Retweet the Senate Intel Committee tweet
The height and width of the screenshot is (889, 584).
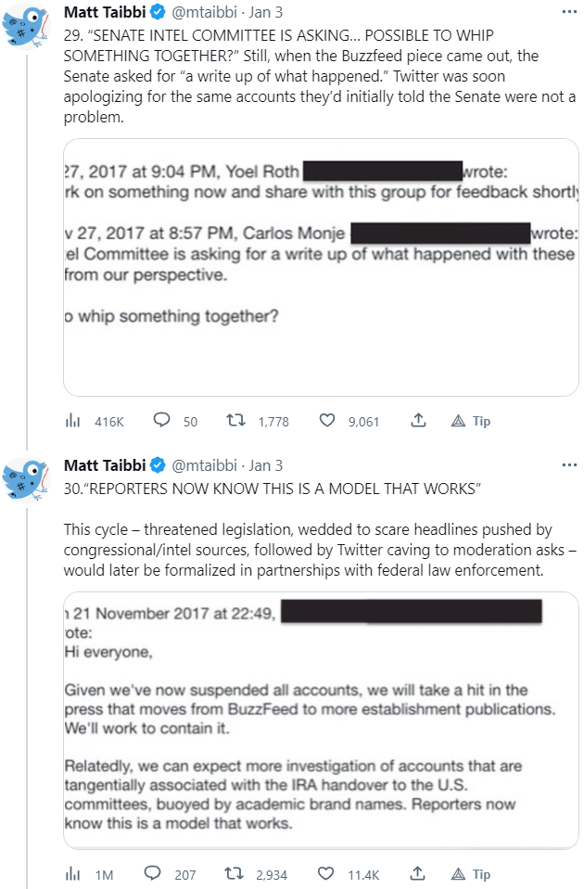coord(236,421)
